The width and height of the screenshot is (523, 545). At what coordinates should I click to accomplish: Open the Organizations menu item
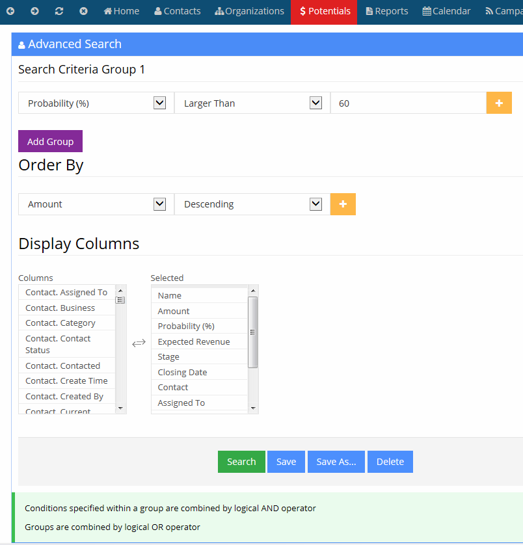pyautogui.click(x=249, y=11)
